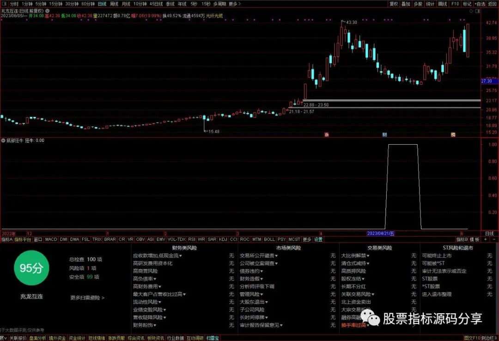Image resolution: width=499 pixels, height=341 pixels.
Task: Click the 返回 back button
Action: [492, 4]
